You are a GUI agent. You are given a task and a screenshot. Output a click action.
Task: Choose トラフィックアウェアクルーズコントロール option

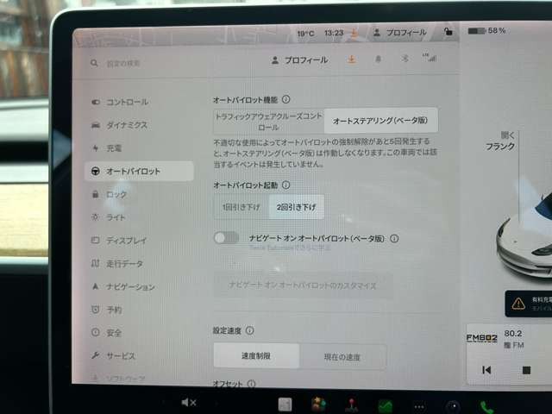(x=263, y=120)
